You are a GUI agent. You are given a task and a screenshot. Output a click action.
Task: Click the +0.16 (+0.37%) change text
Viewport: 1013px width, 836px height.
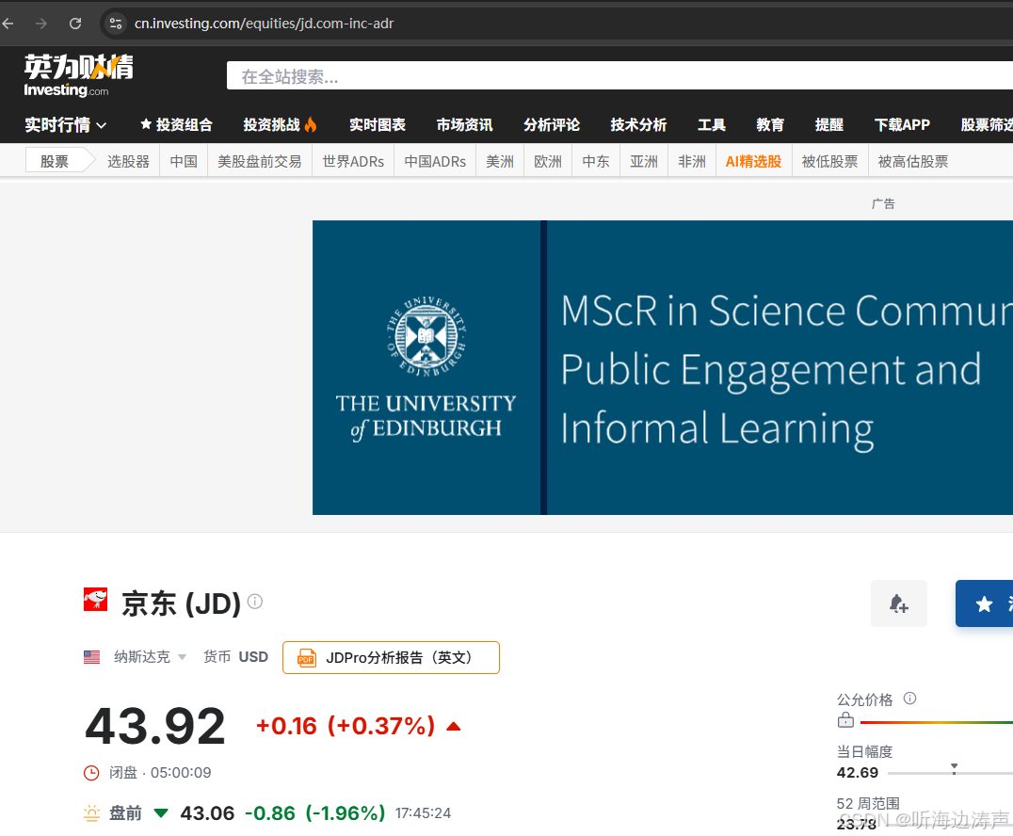[x=346, y=726]
